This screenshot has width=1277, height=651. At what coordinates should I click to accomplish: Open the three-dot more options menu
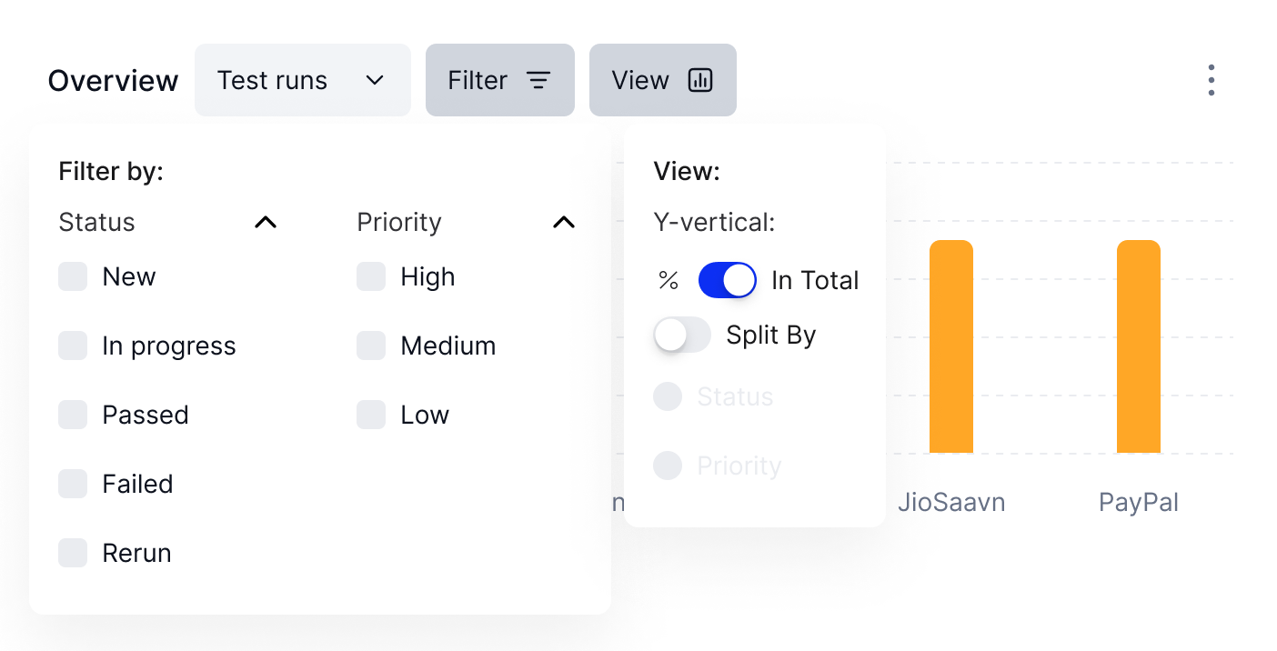[x=1211, y=80]
